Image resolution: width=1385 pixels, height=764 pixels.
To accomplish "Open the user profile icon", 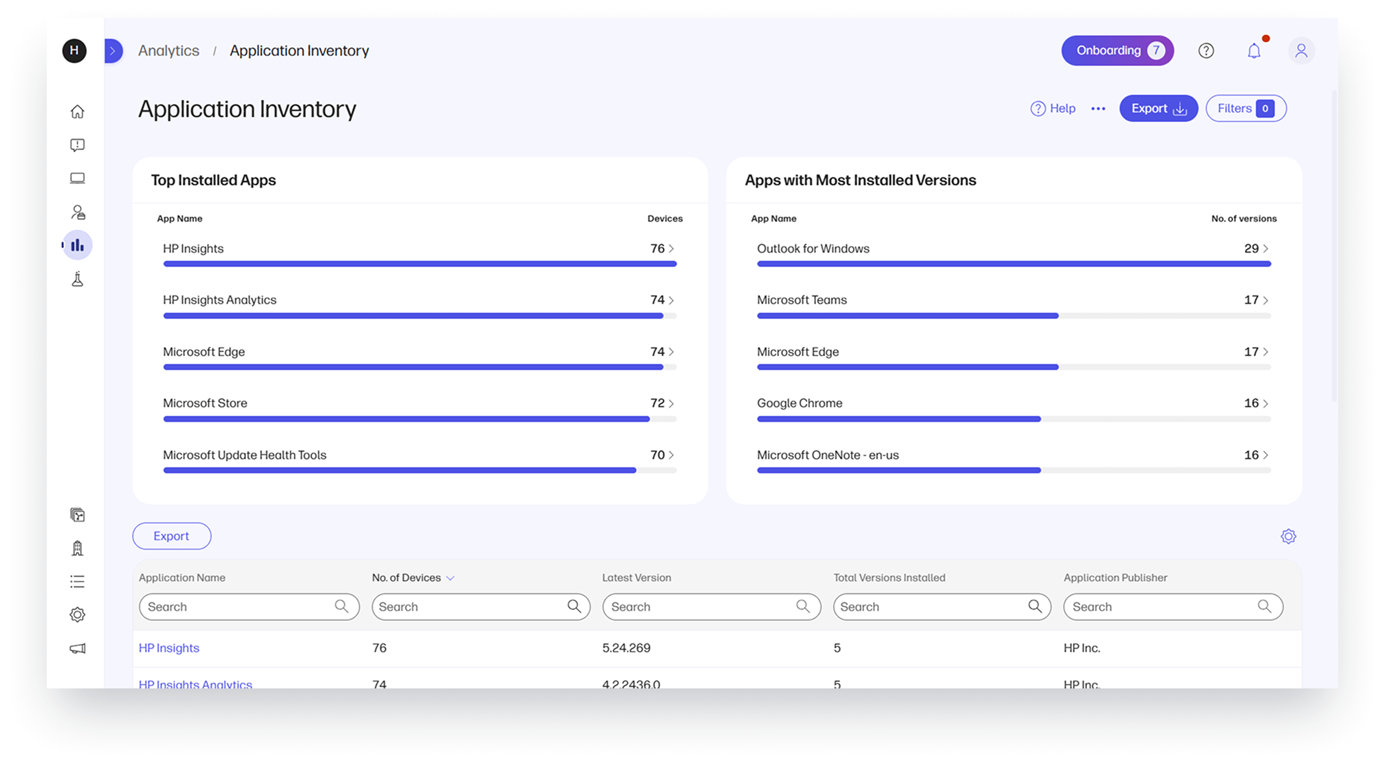I will click(1301, 50).
